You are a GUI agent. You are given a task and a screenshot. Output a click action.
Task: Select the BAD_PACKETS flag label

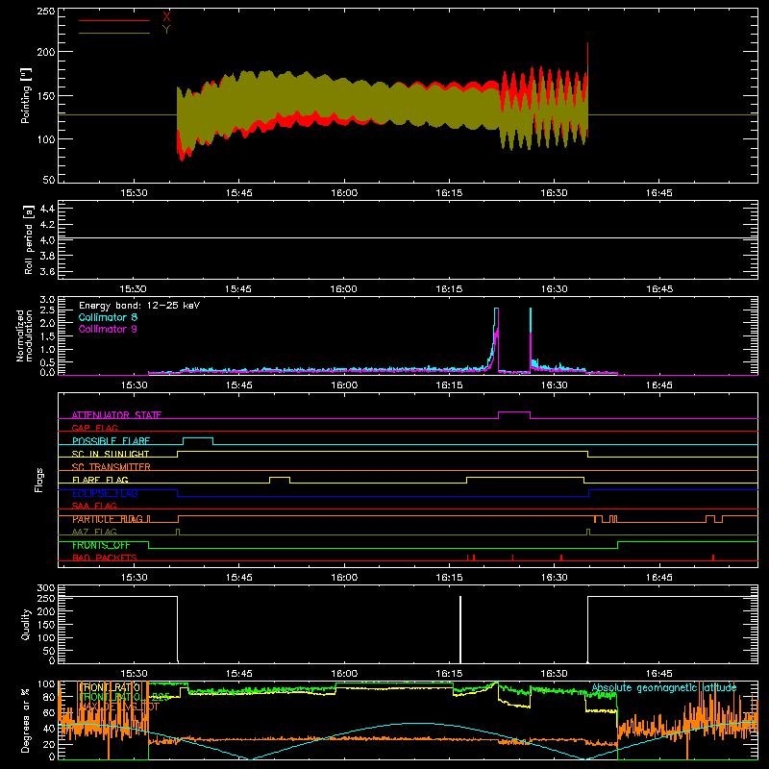(105, 558)
